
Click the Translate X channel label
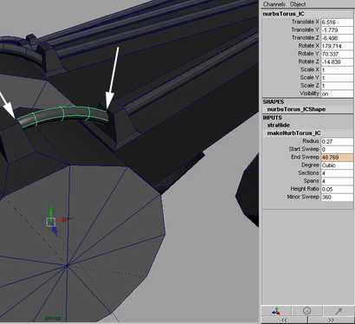pos(305,22)
